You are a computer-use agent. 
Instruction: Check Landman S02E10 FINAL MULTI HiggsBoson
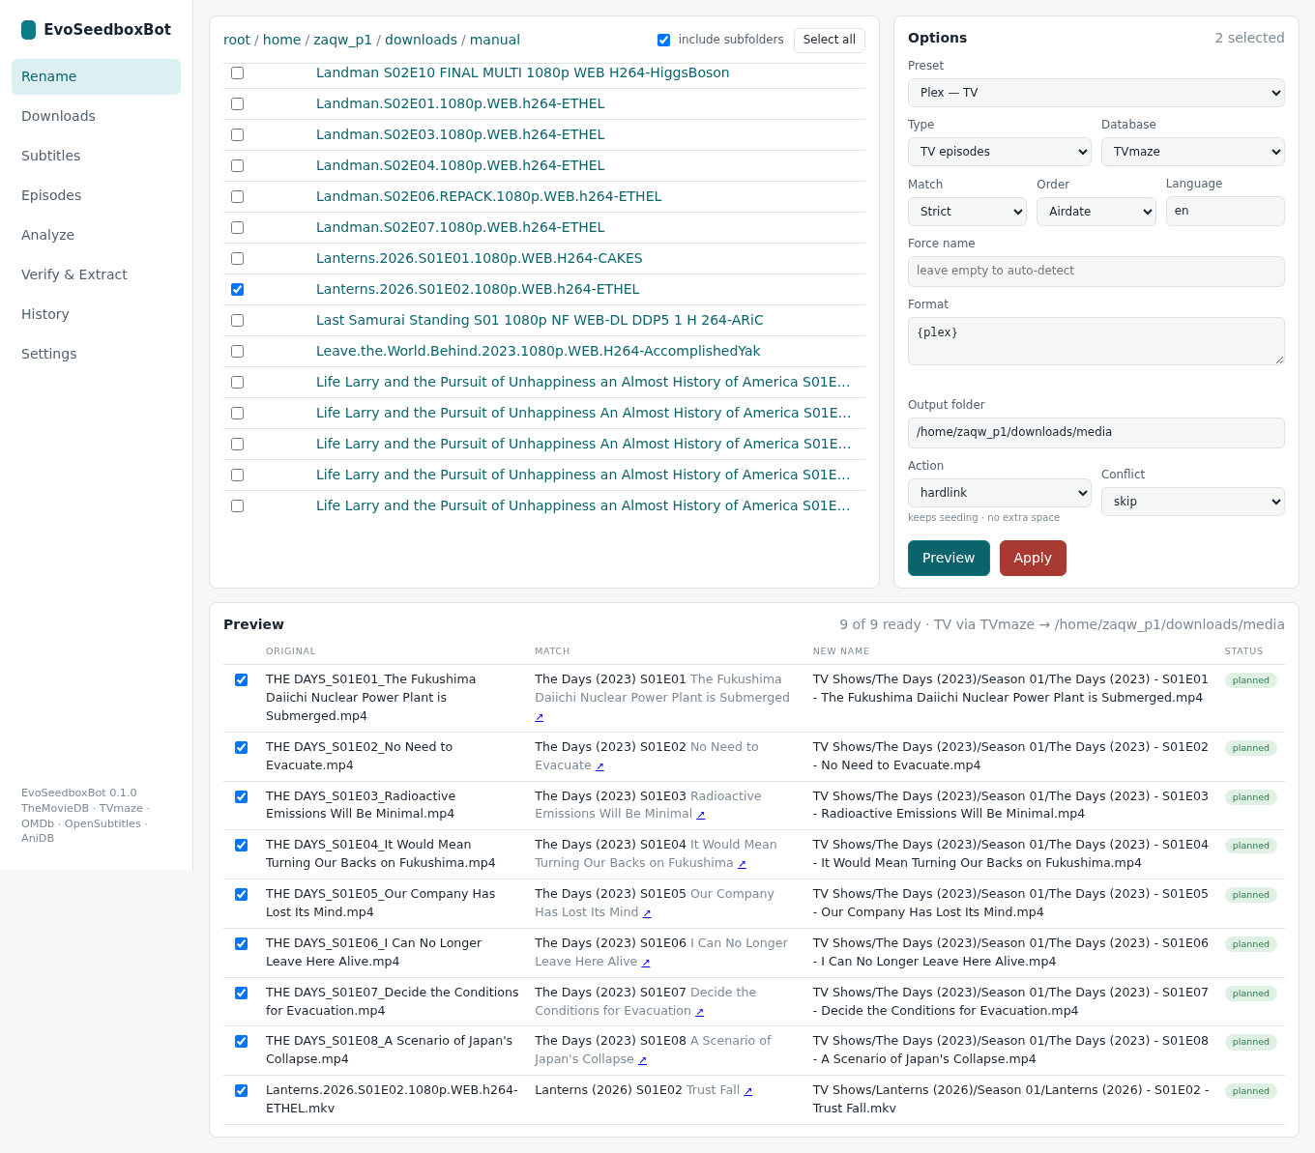point(237,72)
